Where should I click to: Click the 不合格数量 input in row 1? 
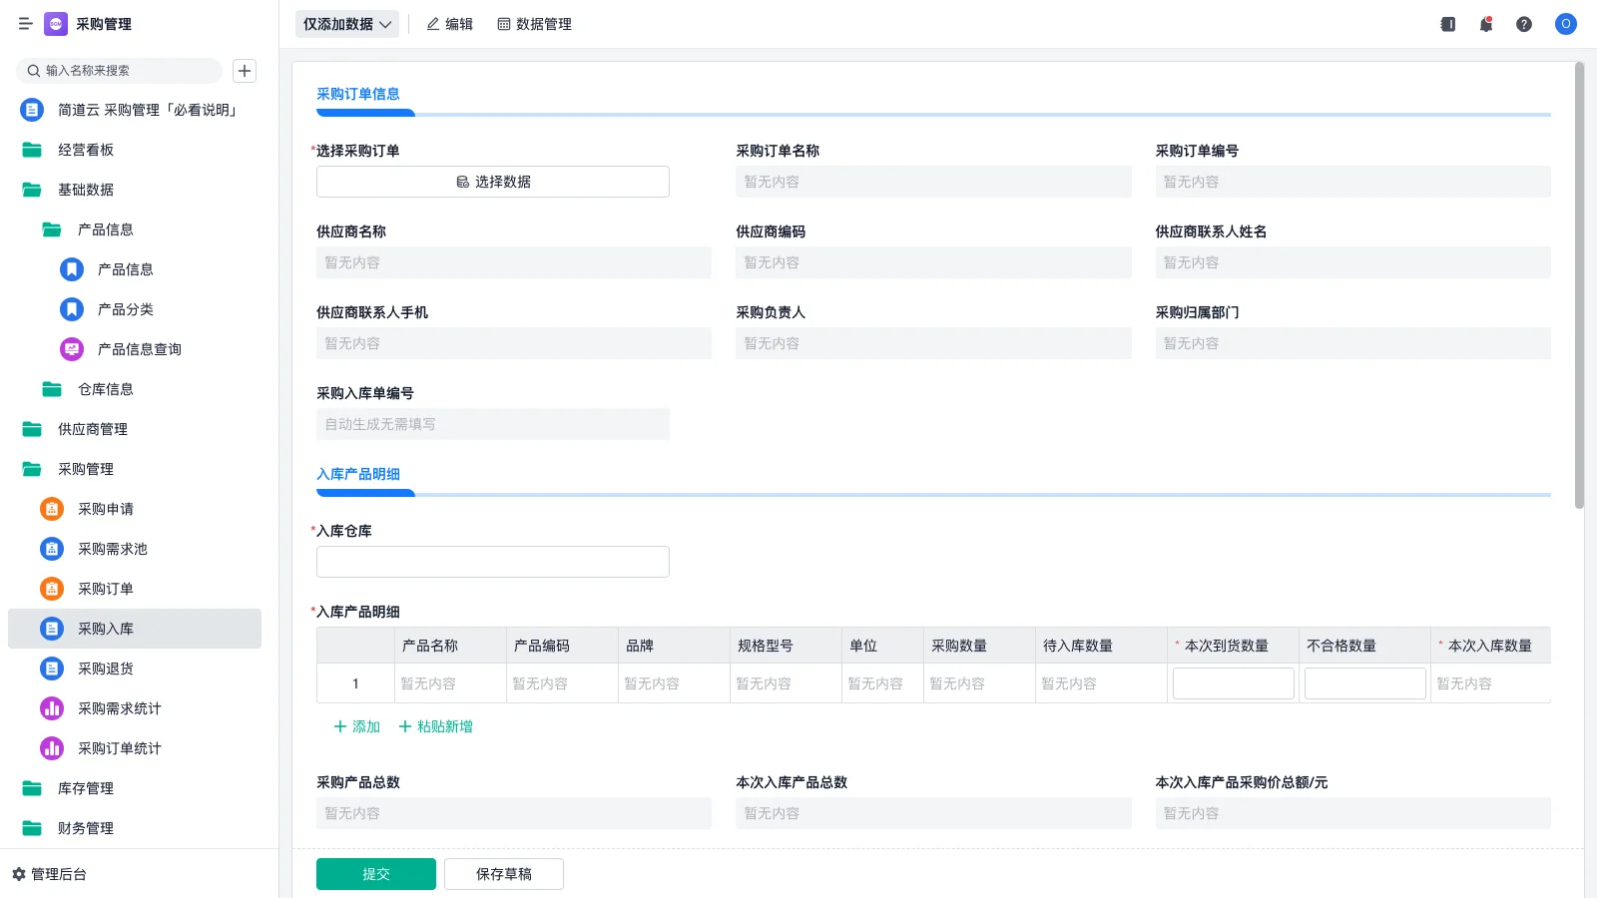[1365, 683]
